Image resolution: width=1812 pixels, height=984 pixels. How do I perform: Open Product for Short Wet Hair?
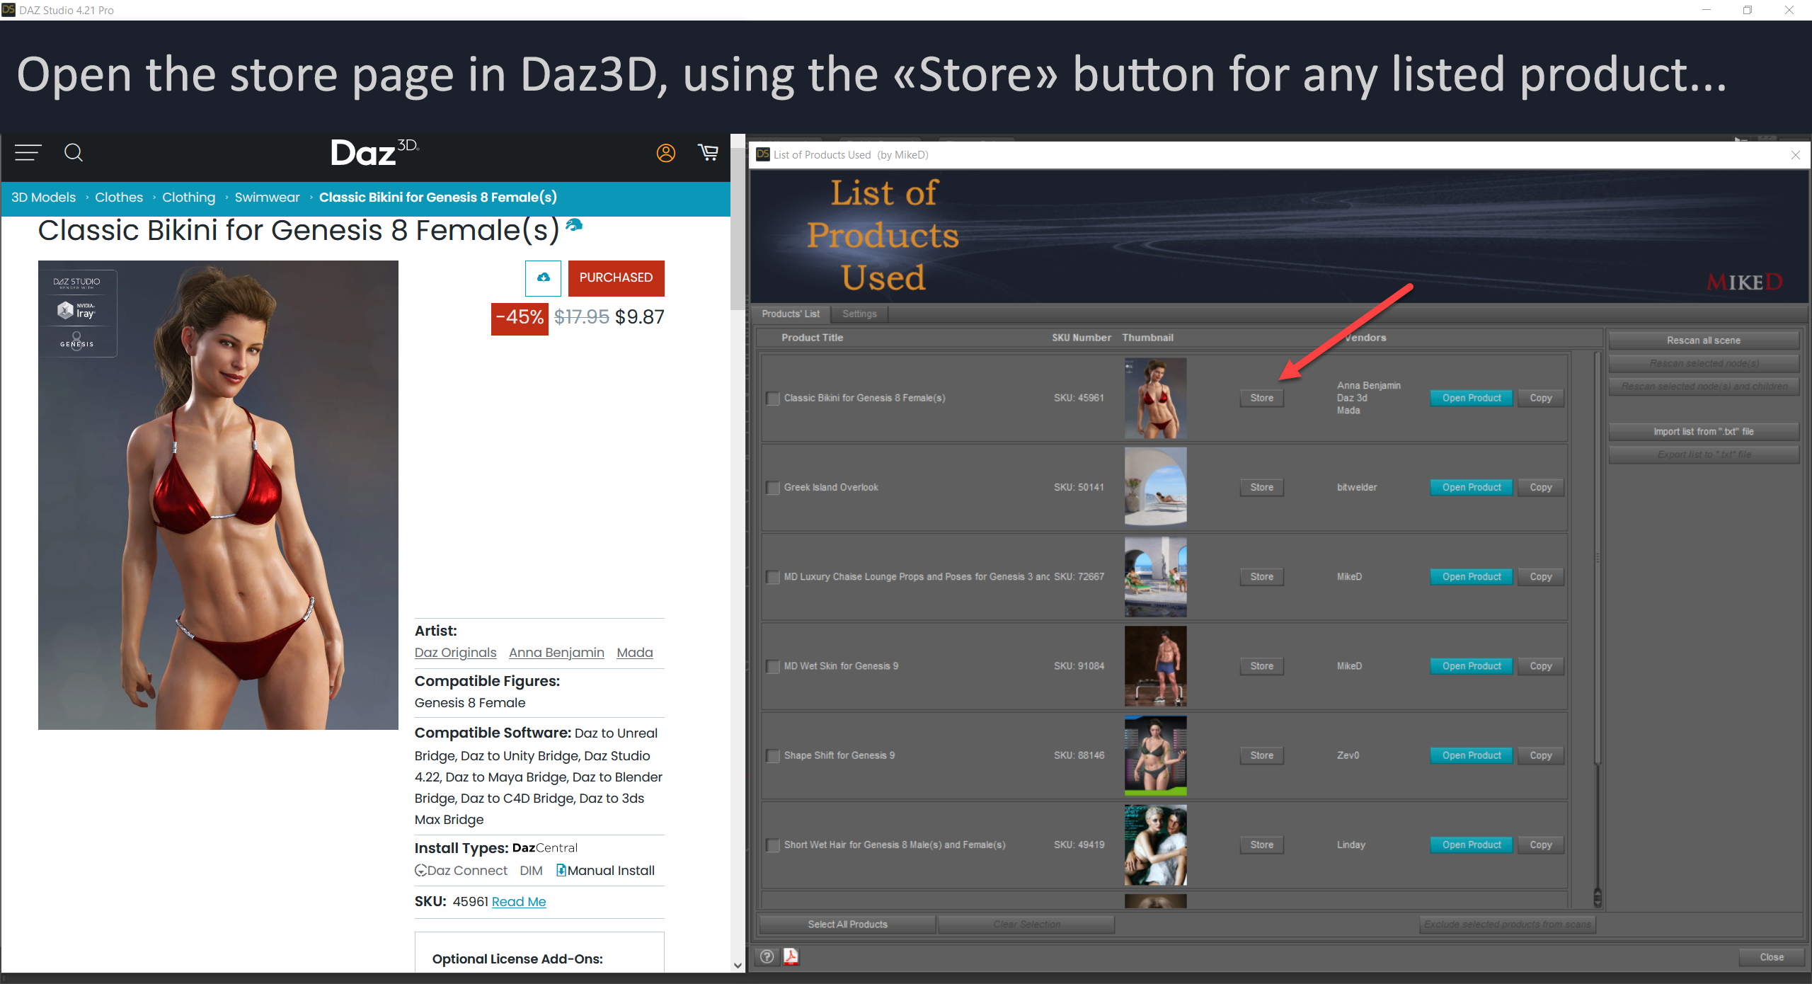pyautogui.click(x=1471, y=845)
